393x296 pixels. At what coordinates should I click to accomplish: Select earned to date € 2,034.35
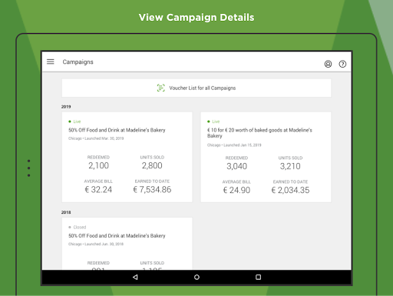[290, 190]
